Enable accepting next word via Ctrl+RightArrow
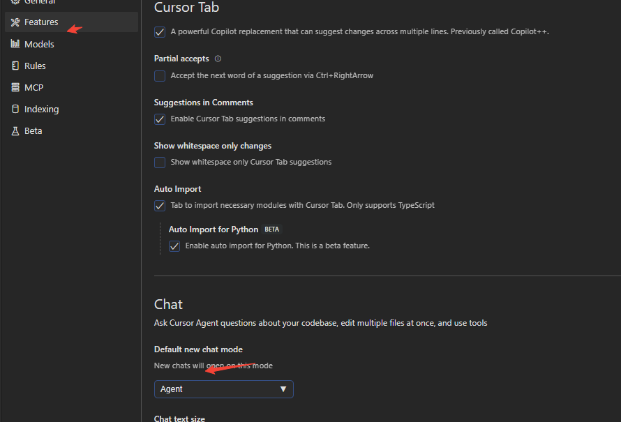The height and width of the screenshot is (422, 621). pos(160,75)
